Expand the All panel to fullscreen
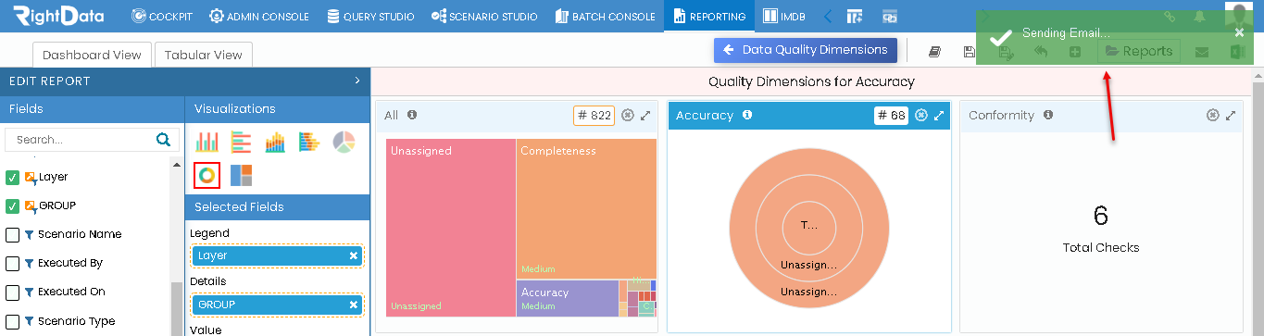 pyautogui.click(x=645, y=116)
